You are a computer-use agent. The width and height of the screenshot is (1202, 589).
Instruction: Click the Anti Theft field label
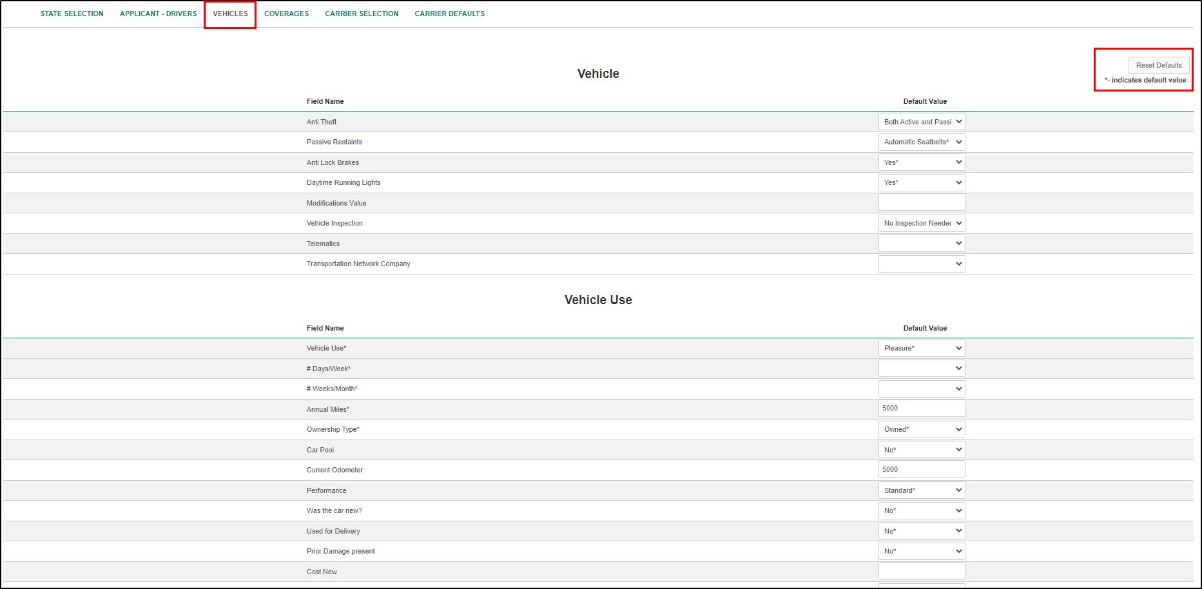tap(322, 122)
